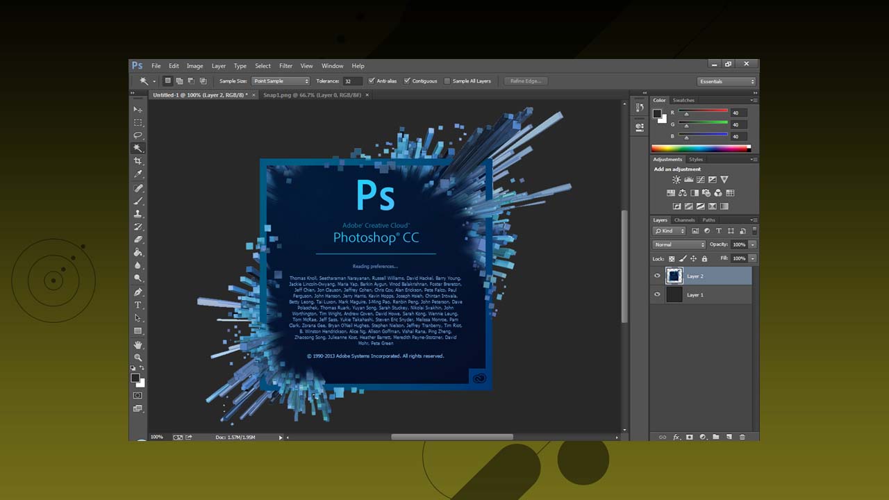This screenshot has width=889, height=500.
Task: Open Opacity slider arrow
Action: 752,244
